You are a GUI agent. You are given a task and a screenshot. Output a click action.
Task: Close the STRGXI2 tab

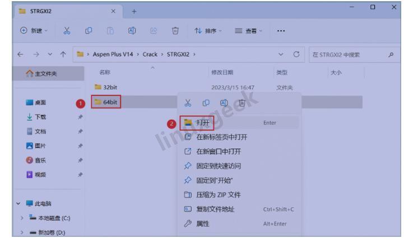pos(113,11)
